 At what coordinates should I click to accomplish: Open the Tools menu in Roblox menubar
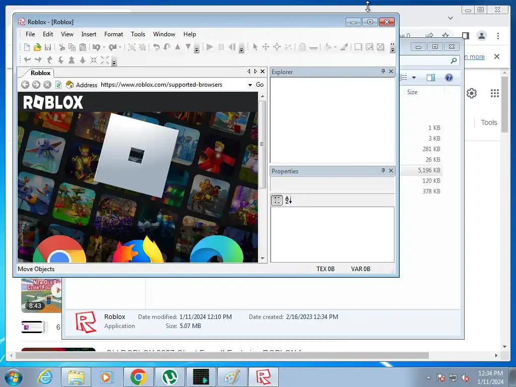tap(138, 34)
